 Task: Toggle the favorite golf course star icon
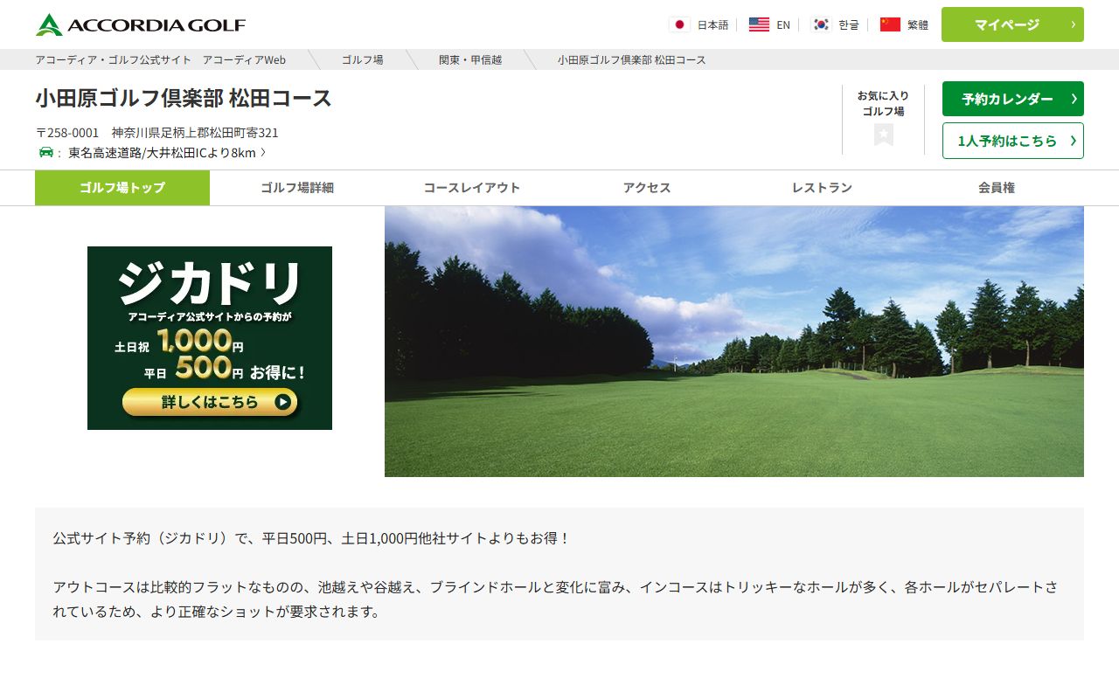(883, 135)
